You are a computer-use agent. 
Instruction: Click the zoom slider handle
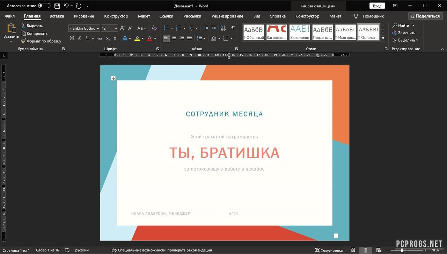(x=402, y=250)
